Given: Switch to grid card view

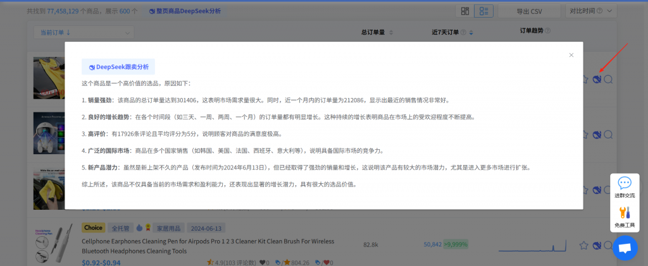Looking at the screenshot, I should 465,11.
